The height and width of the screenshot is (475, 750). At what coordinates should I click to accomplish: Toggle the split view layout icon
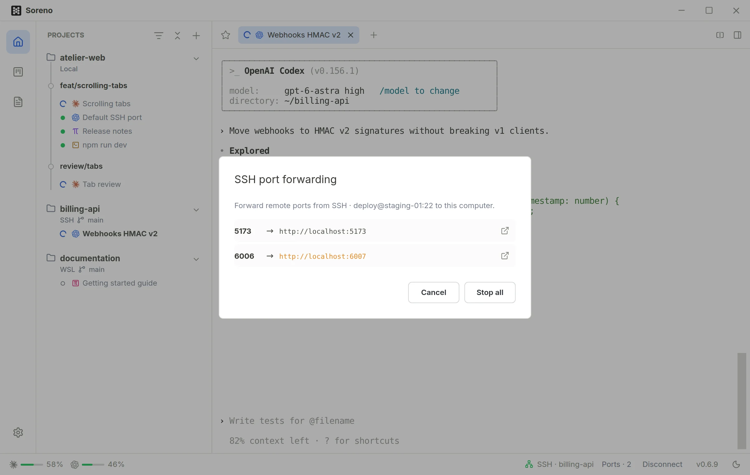pos(720,35)
